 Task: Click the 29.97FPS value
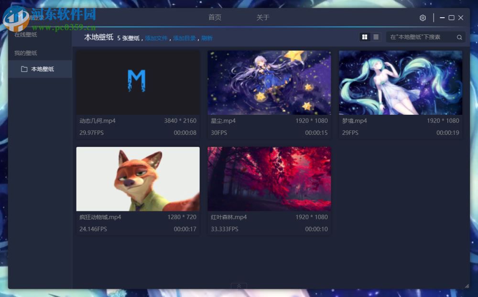[x=91, y=133]
